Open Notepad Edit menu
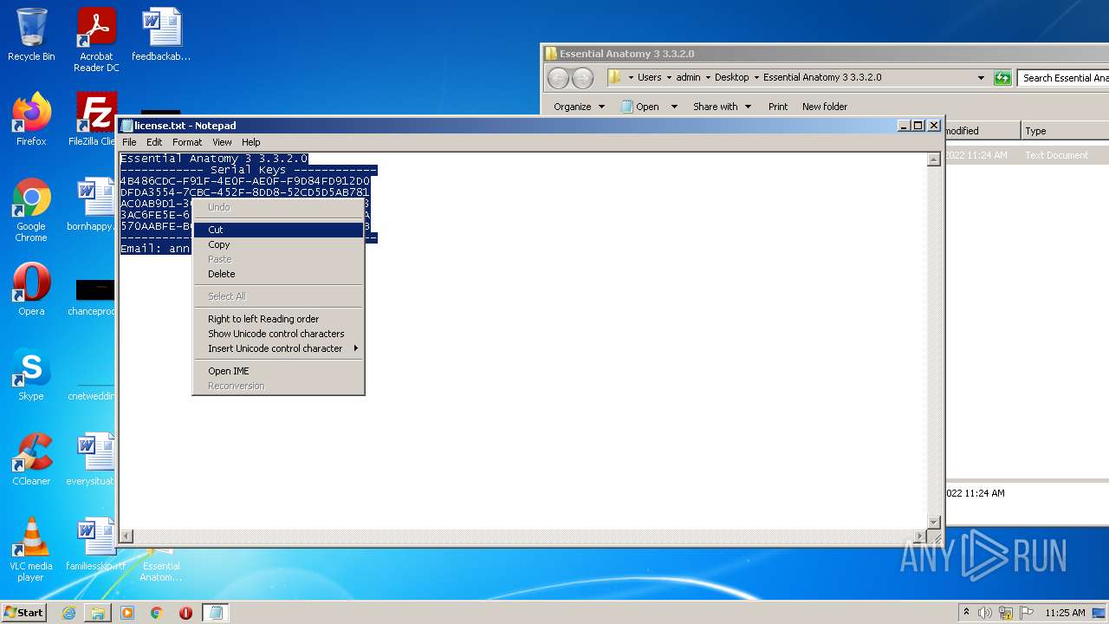Viewport: 1109px width, 624px height. pyautogui.click(x=154, y=142)
